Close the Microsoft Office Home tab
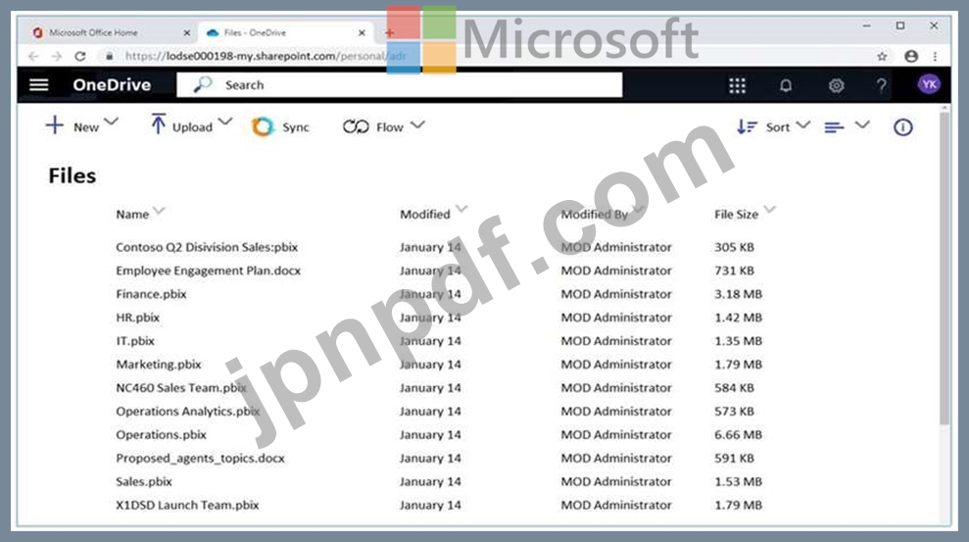The height and width of the screenshot is (542, 969). click(x=186, y=32)
